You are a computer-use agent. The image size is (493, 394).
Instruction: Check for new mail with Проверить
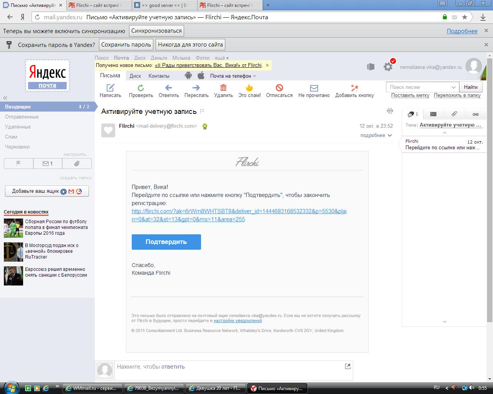(141, 91)
